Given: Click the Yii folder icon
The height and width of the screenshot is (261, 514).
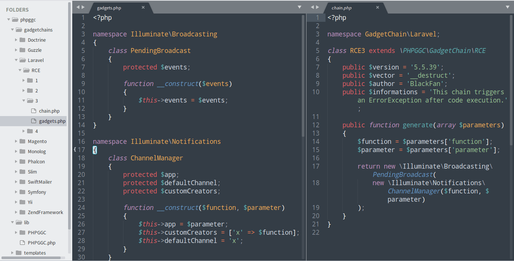Looking at the screenshot, I should tap(22, 202).
